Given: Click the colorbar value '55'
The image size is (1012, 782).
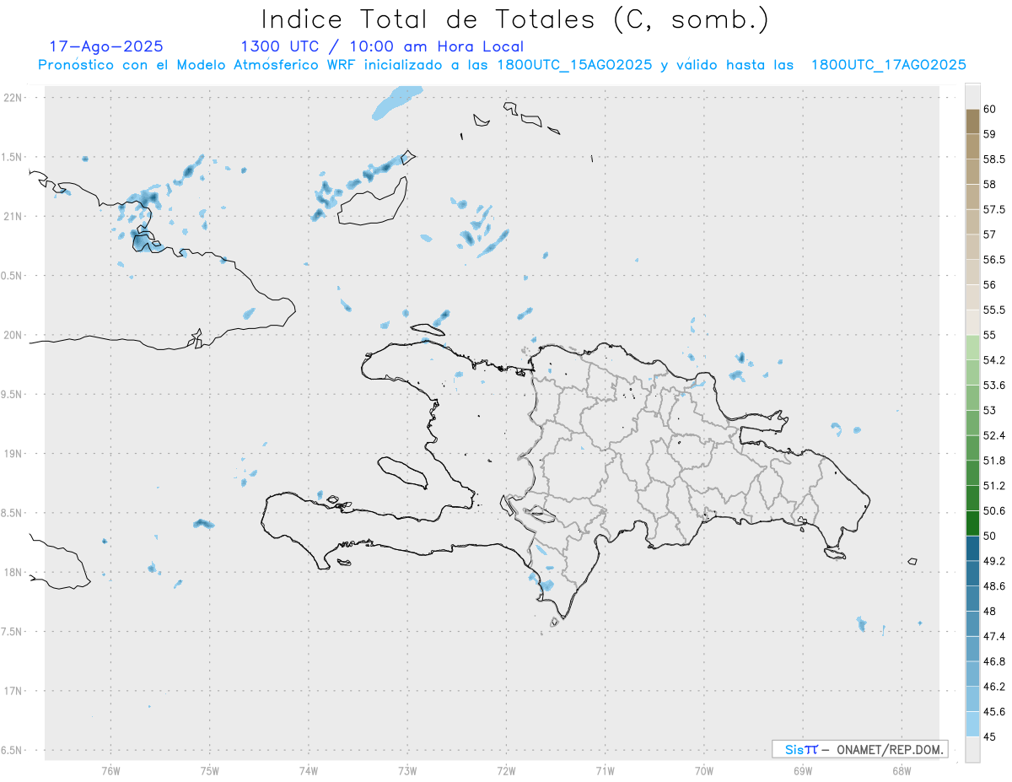Looking at the screenshot, I should click(x=990, y=335).
